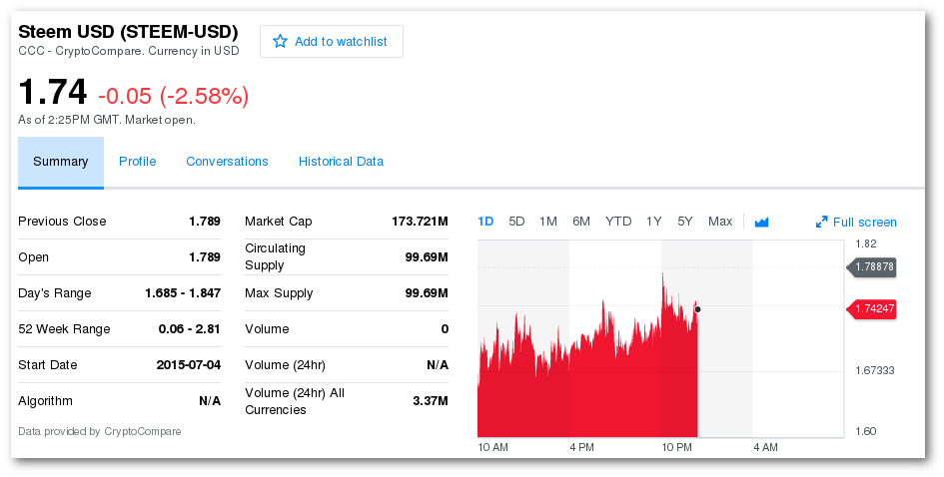Switch to the Profile tab
944x477 pixels.
137,162
